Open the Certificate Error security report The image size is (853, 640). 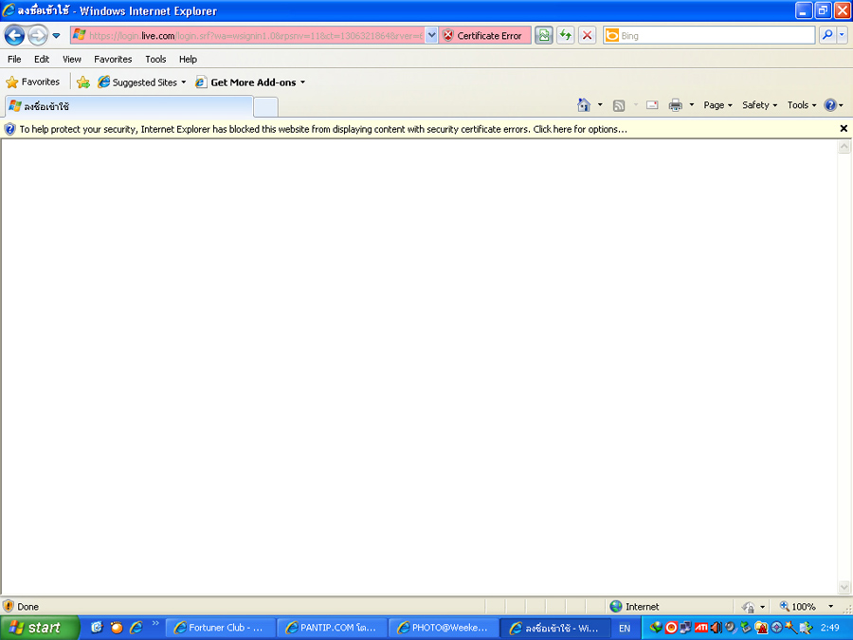click(x=481, y=35)
